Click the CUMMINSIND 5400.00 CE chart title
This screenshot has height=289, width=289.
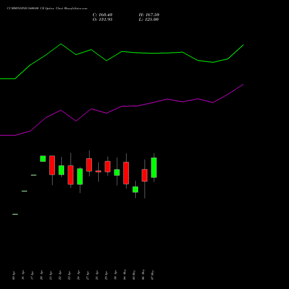47,9
